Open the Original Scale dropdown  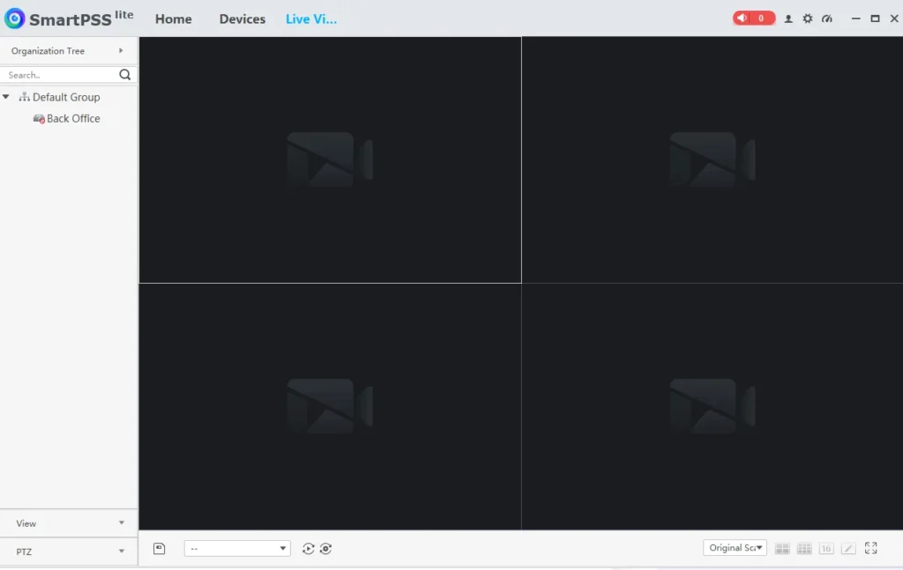tap(735, 548)
